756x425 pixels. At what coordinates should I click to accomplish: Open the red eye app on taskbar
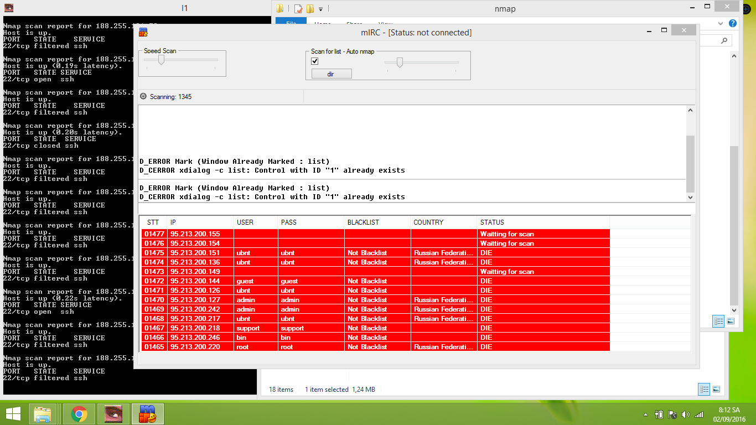[113, 414]
